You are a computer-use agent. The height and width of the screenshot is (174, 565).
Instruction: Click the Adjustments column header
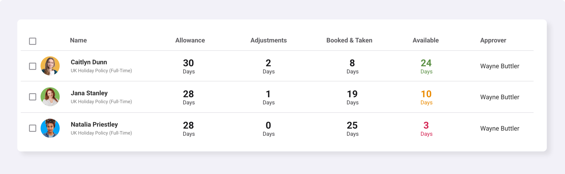click(x=268, y=40)
